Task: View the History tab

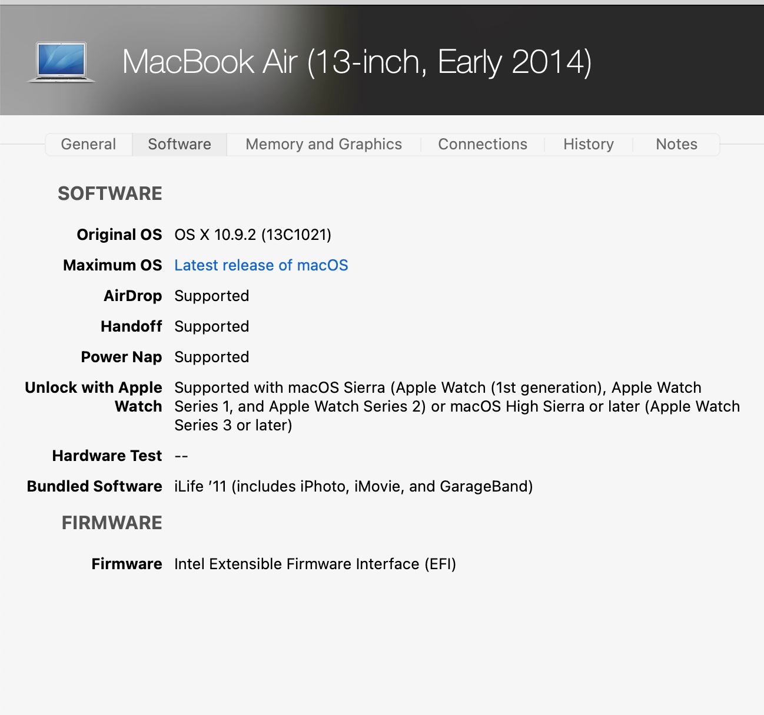Action: [589, 144]
